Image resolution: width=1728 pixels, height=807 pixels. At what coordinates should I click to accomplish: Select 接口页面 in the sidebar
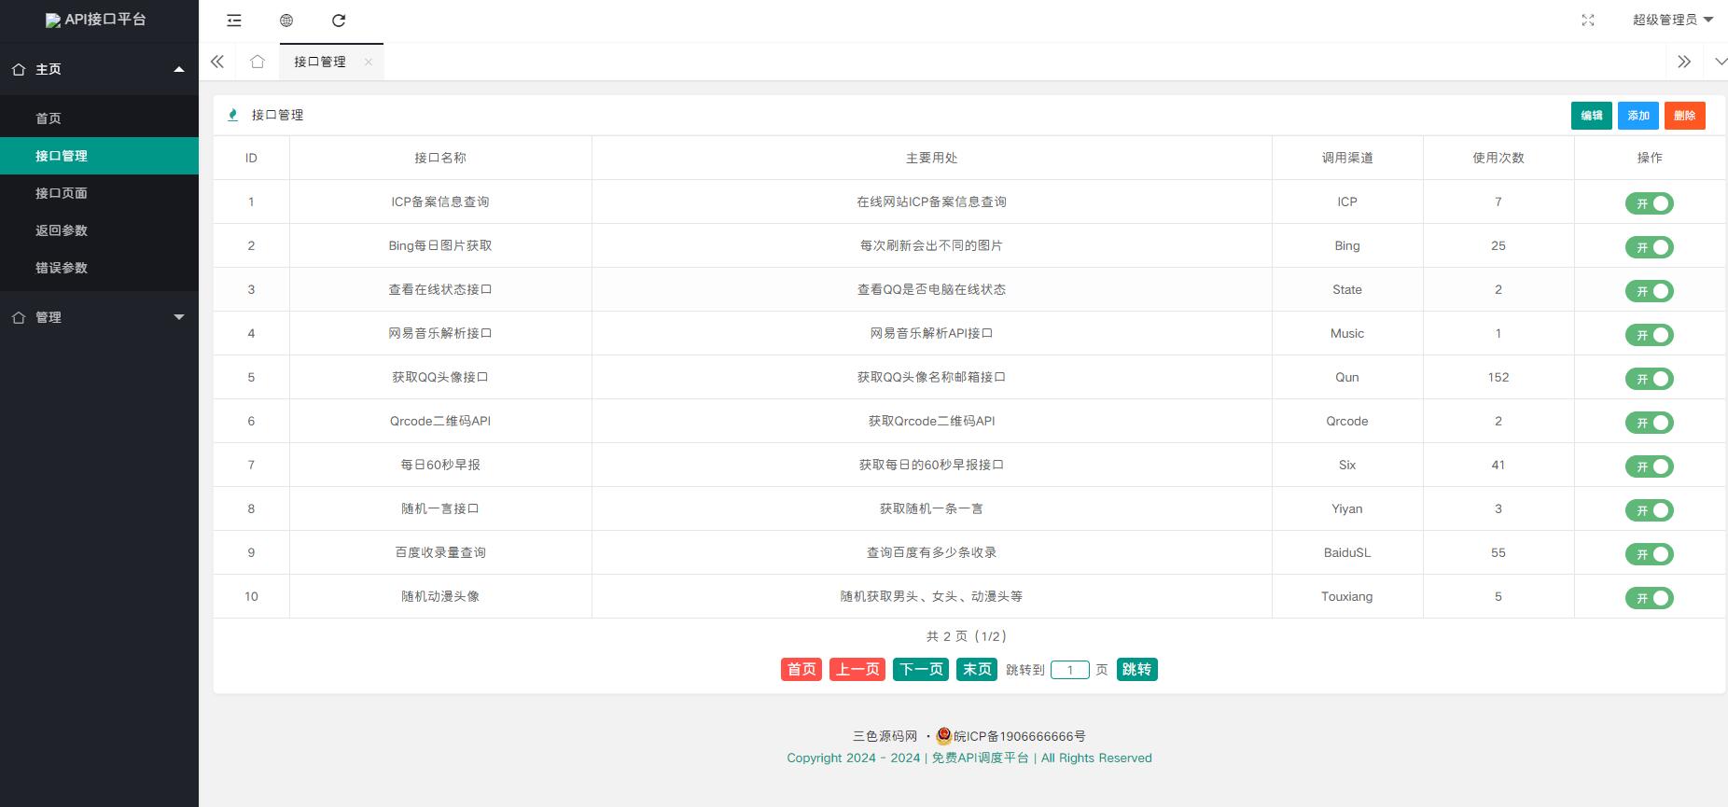[62, 193]
